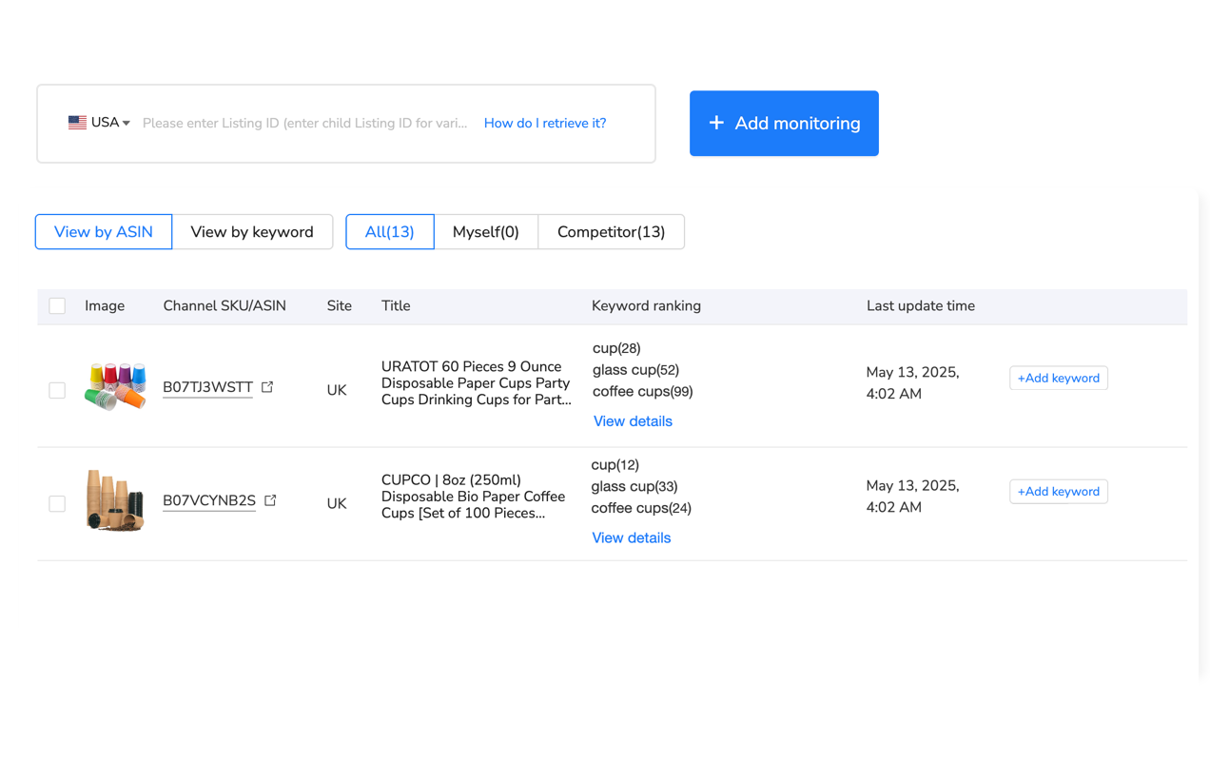This screenshot has width=1210, height=761.
Task: Click the external link icon beside B07VCYNB2S
Action: (x=270, y=499)
